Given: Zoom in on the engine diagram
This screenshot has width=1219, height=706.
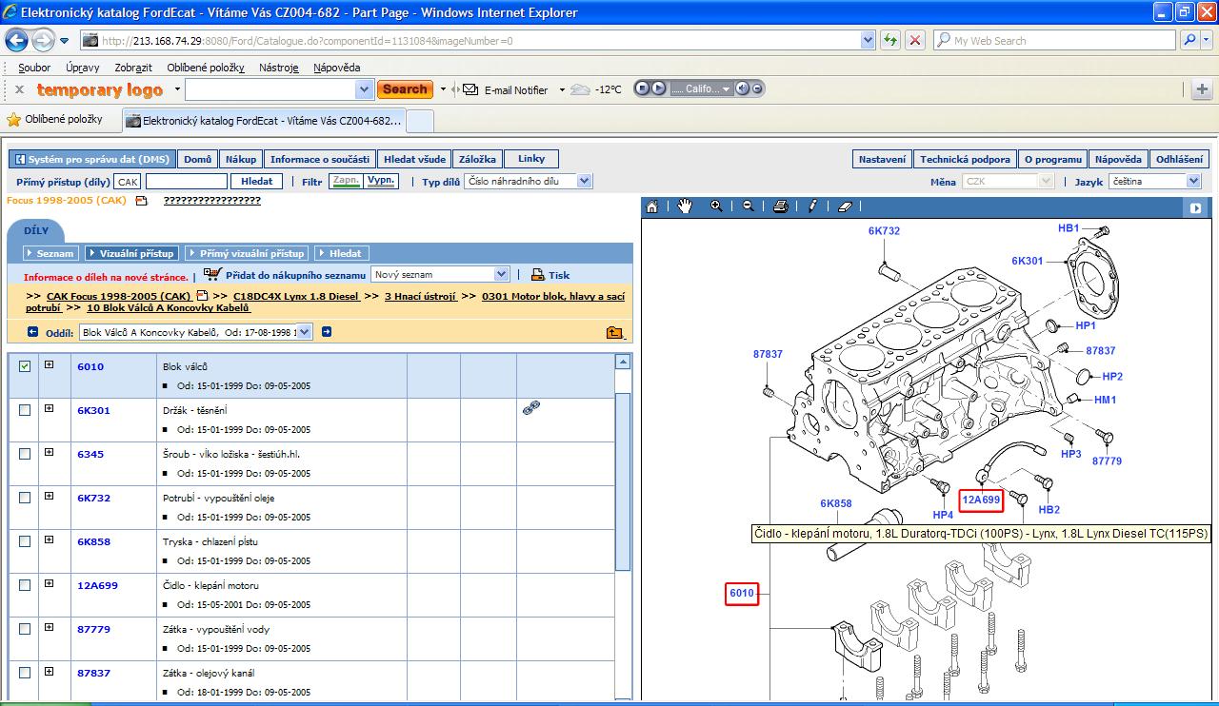Looking at the screenshot, I should pyautogui.click(x=716, y=206).
